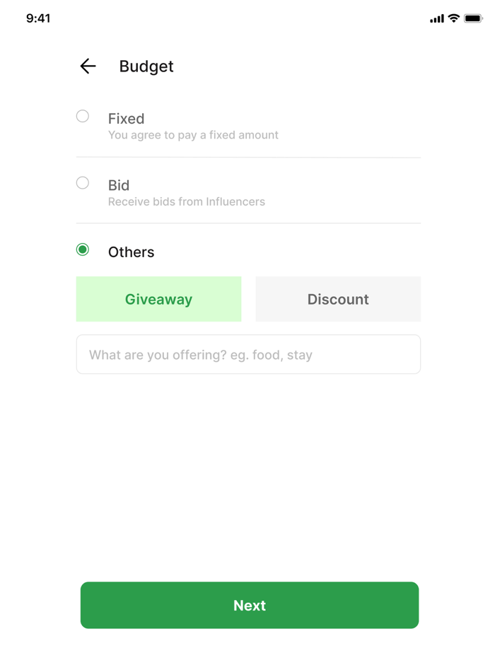Viewport: 495px width, 660px height.
Task: Click the 'You agree to pay a fixed amount' text
Action: tap(194, 135)
